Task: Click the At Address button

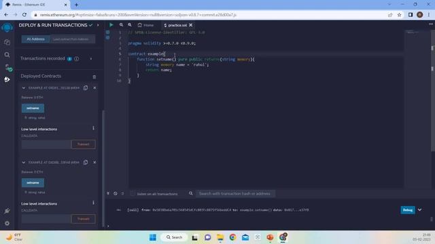Action: coord(35,39)
